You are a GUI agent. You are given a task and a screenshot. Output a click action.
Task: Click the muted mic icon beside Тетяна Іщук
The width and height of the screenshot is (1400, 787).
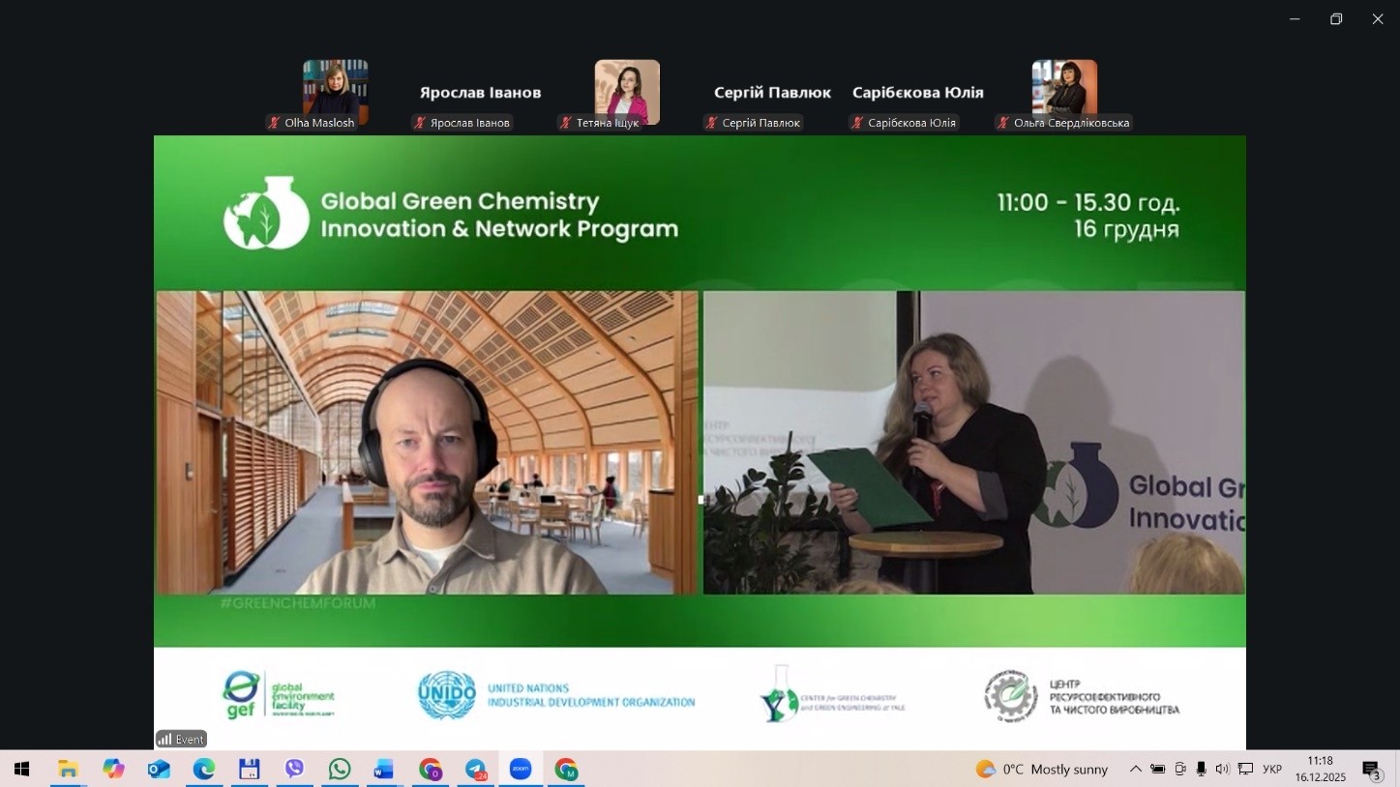click(566, 123)
